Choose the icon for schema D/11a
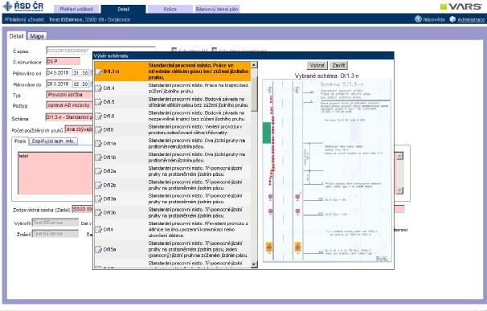The width and height of the screenshot is (487, 311). (x=99, y=144)
